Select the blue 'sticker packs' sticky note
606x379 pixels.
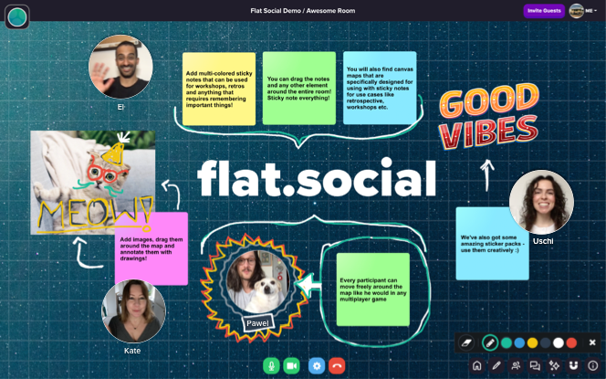click(493, 244)
